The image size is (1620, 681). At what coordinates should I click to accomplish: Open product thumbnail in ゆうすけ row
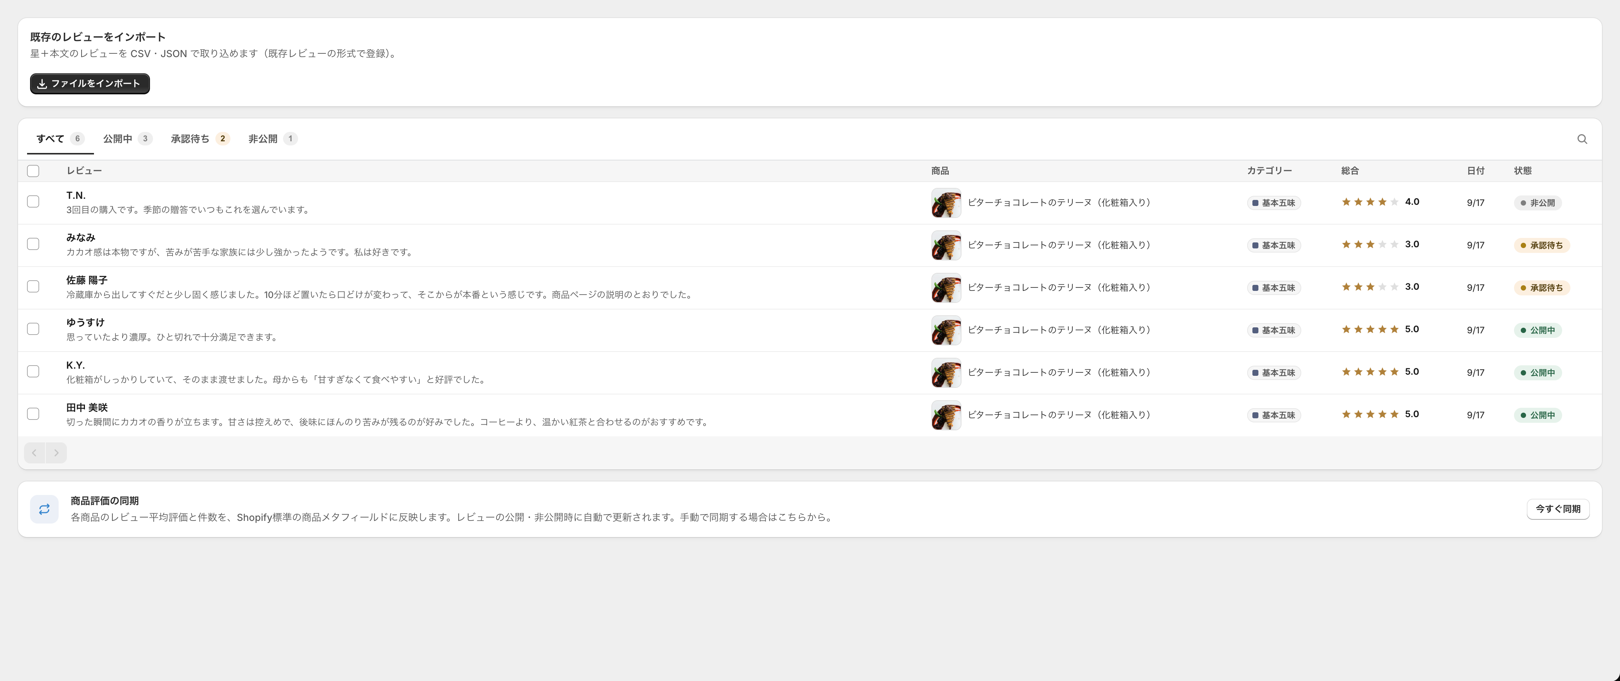[946, 330]
